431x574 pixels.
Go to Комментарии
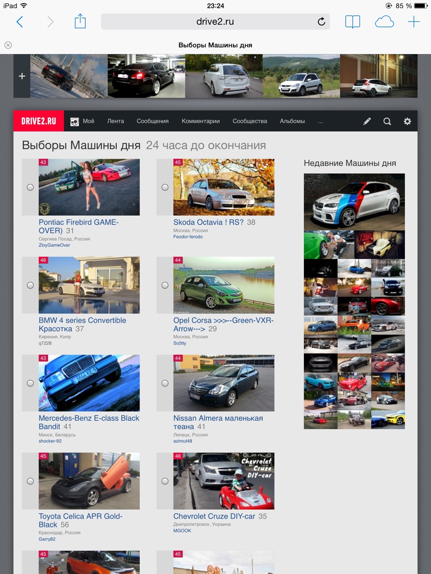tap(201, 121)
